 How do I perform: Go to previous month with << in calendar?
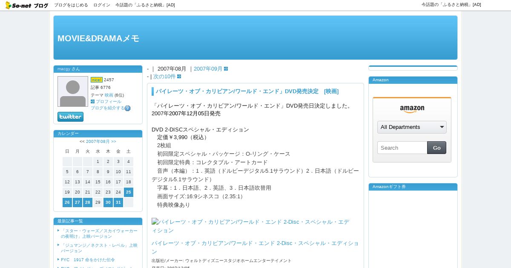[82, 142]
